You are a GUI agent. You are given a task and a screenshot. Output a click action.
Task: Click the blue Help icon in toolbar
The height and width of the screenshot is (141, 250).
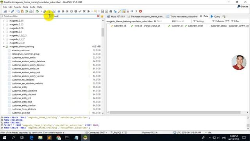(59, 11)
